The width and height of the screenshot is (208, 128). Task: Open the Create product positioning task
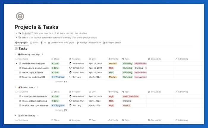point(34,101)
